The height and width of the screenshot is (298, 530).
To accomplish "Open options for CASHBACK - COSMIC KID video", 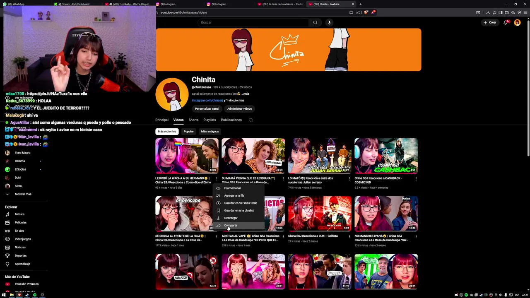I will click(416, 179).
